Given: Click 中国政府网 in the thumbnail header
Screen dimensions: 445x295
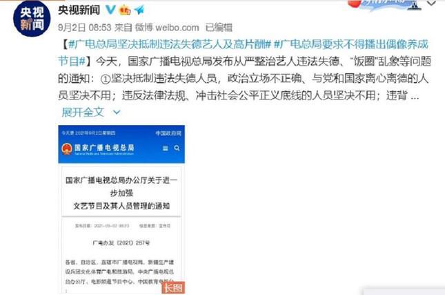Looking at the screenshot, I should tap(168, 133).
